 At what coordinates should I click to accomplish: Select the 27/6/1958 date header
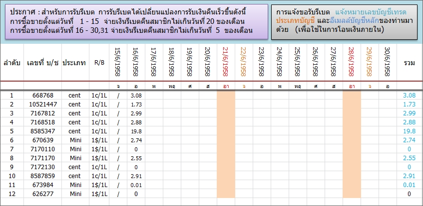[x=334, y=62]
